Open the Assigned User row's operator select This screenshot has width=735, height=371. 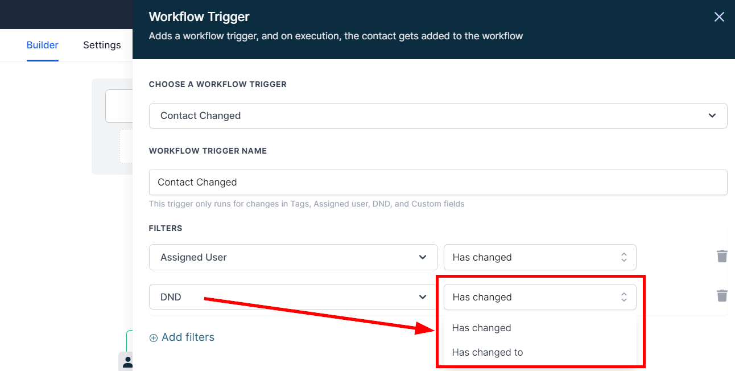539,257
